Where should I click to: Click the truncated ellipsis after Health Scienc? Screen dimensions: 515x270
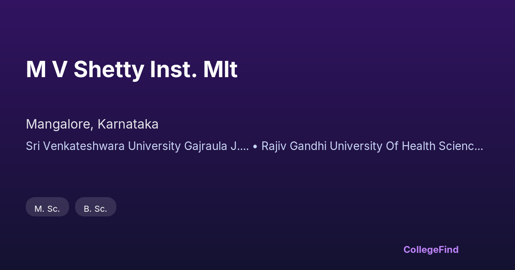[479, 146]
